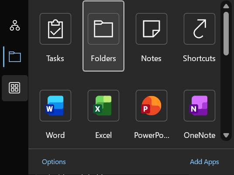
Task: Click the "PowerPo..." label text
Action: pos(151,135)
